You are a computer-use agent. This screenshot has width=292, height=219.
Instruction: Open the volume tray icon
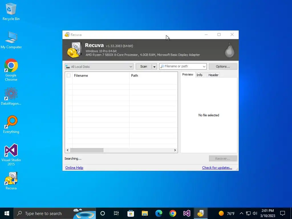[255, 213]
